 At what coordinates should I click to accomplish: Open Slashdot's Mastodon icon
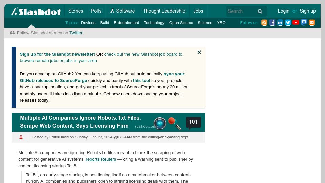304,22
